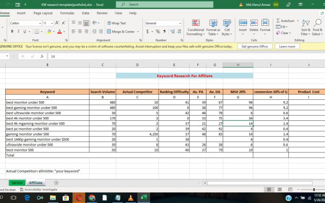Open Find & Select
The width and height of the screenshot is (325, 203).
(317, 28)
